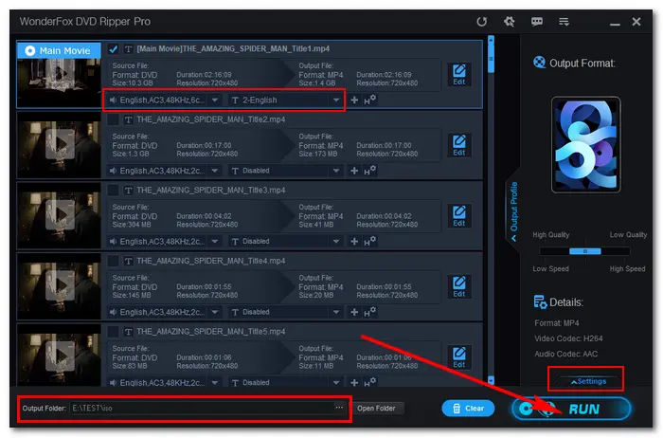
Task: Open hard subtitle settings icon for Title4
Action: [x=370, y=312]
